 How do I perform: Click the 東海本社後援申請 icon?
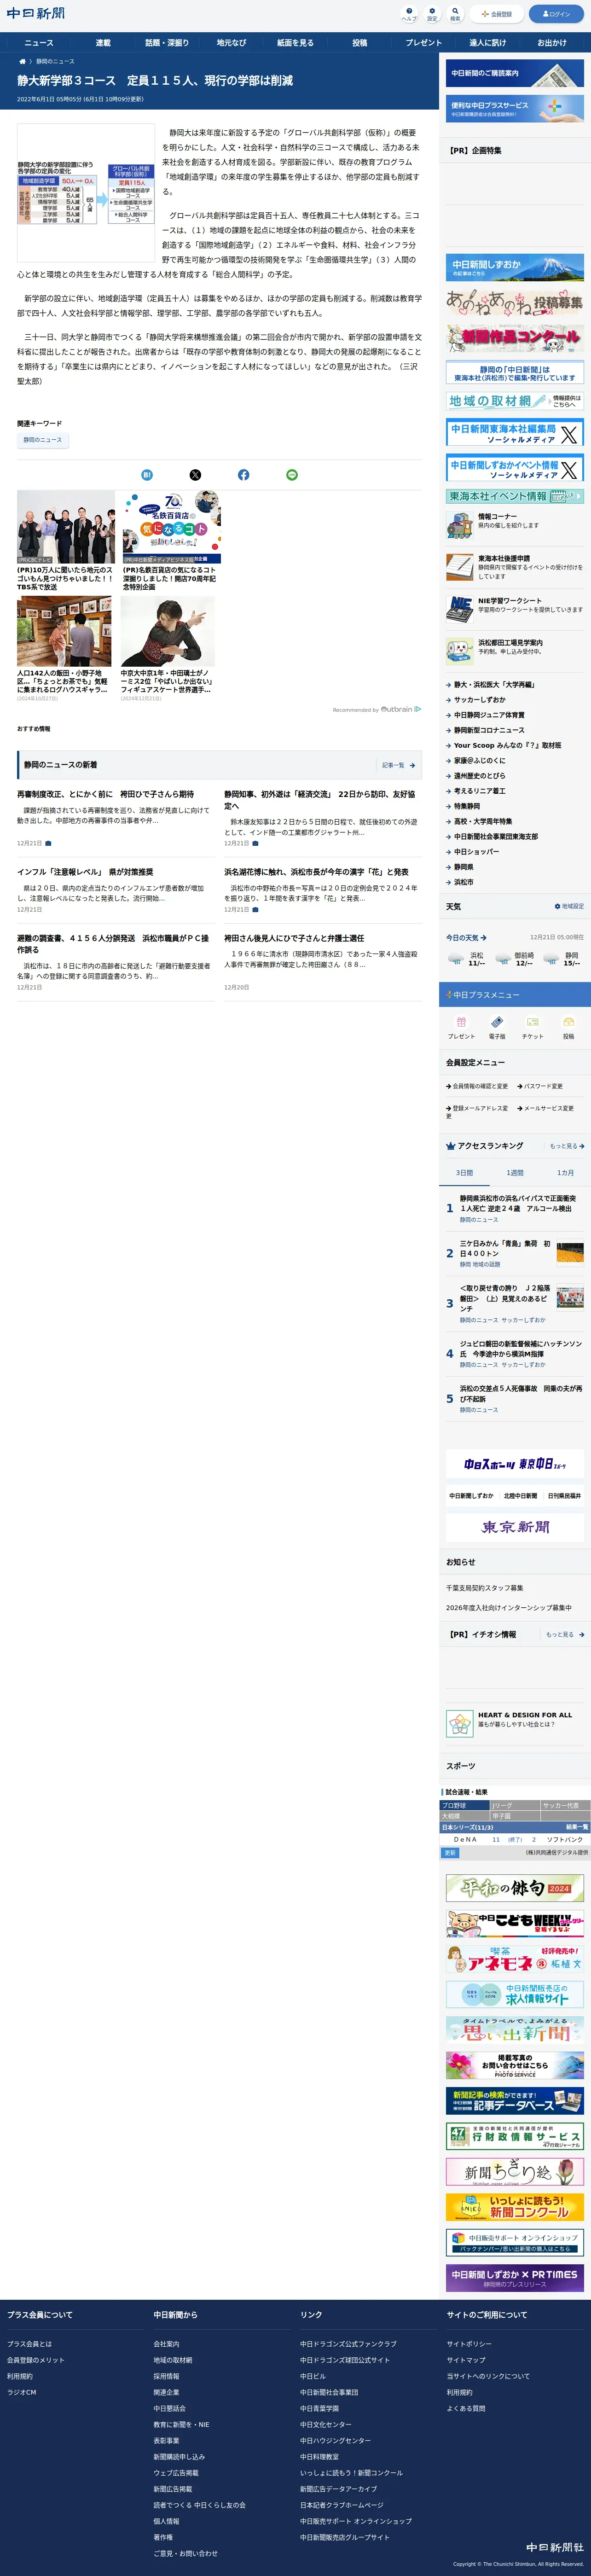(x=460, y=567)
